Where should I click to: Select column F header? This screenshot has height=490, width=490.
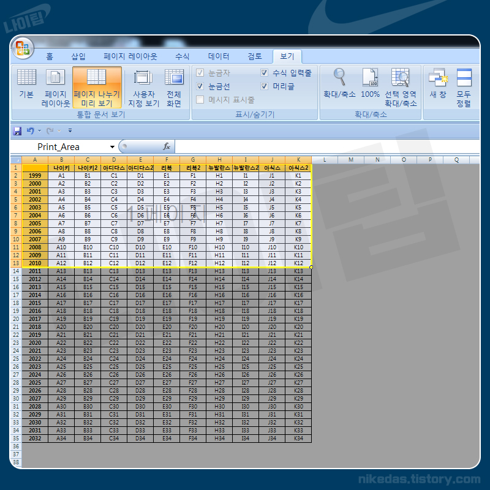click(167, 160)
